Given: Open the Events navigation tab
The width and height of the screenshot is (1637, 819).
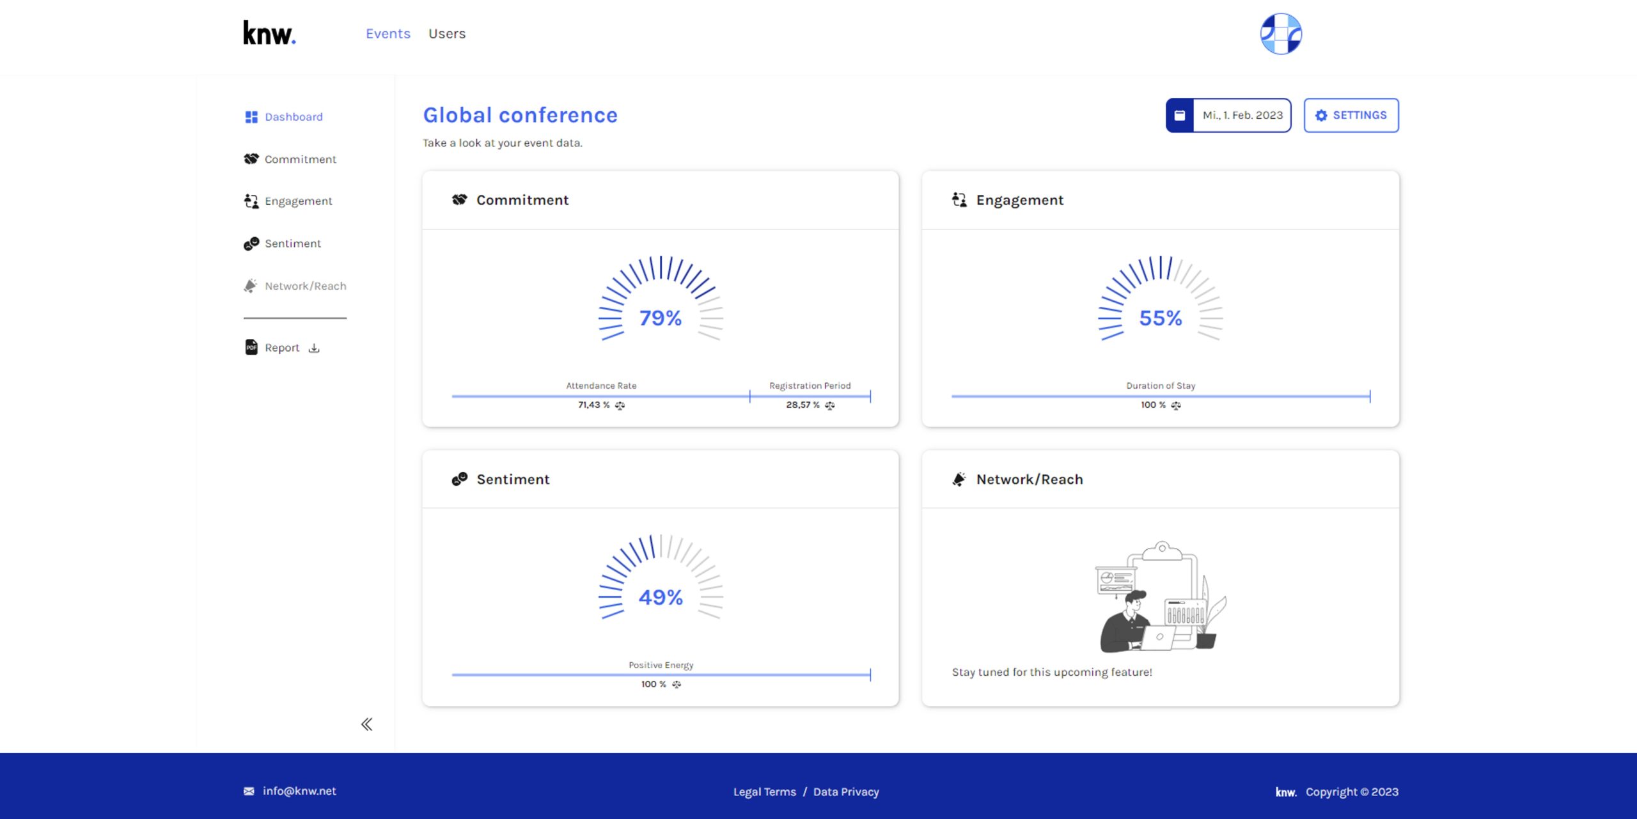Looking at the screenshot, I should point(388,34).
